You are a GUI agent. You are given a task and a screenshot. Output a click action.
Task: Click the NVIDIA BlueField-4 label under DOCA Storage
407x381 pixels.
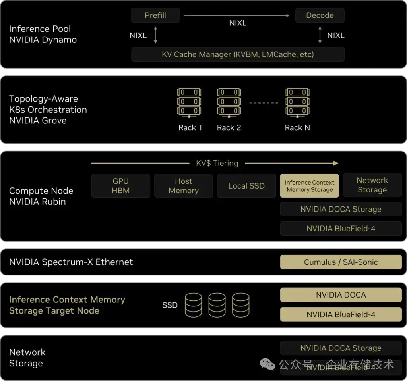click(341, 228)
